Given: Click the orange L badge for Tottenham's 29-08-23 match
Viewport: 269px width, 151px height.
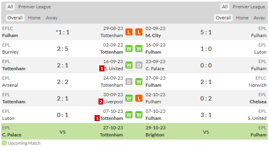Looking at the screenshot, I should (129, 32).
